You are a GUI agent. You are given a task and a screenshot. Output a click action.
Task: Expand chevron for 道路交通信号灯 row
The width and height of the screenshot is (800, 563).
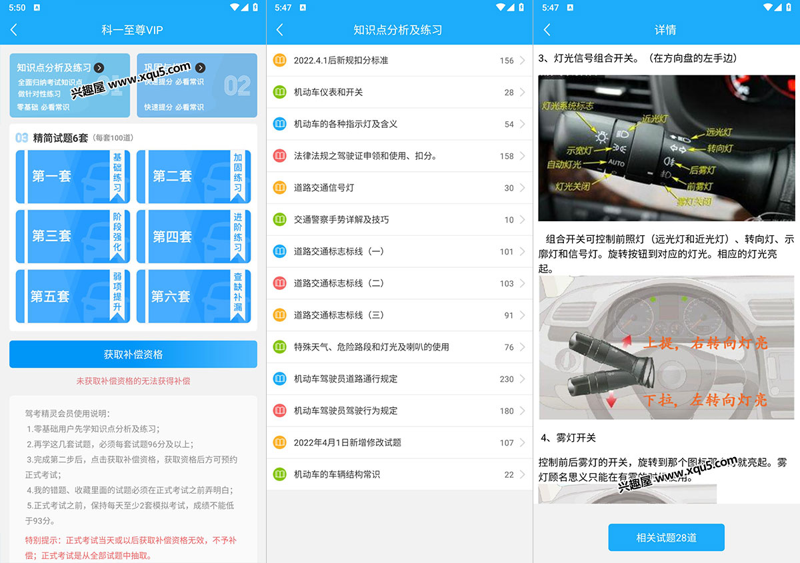pyautogui.click(x=522, y=188)
